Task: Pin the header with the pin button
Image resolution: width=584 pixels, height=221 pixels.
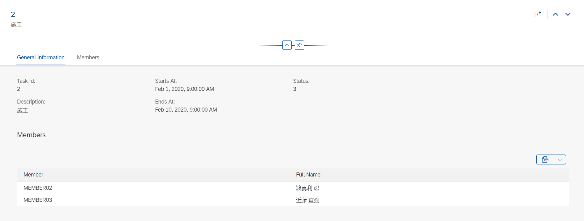Action: [299, 45]
